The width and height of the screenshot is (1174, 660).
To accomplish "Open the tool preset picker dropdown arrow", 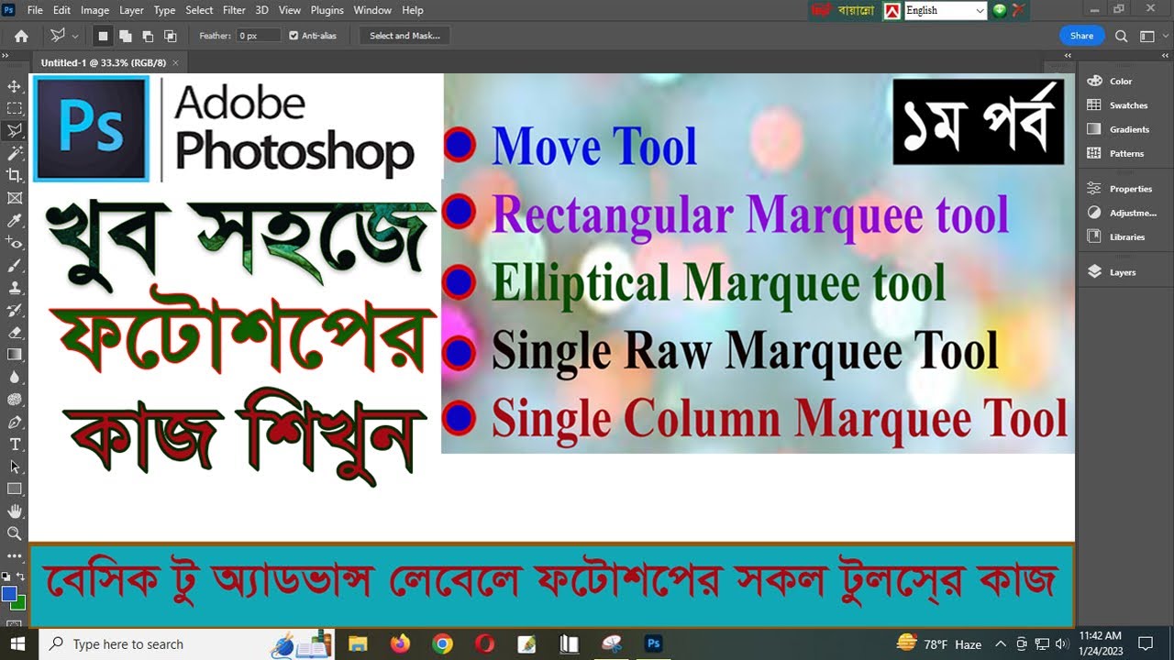I will coord(74,36).
